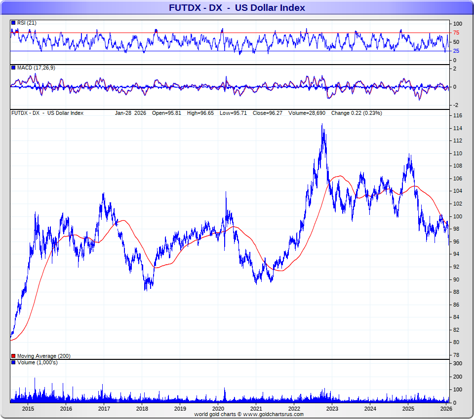Select the 2023 year label on time axis
474x419 pixels.
(x=332, y=408)
